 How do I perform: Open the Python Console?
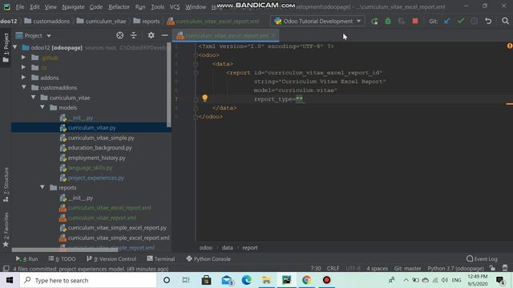pos(208,258)
